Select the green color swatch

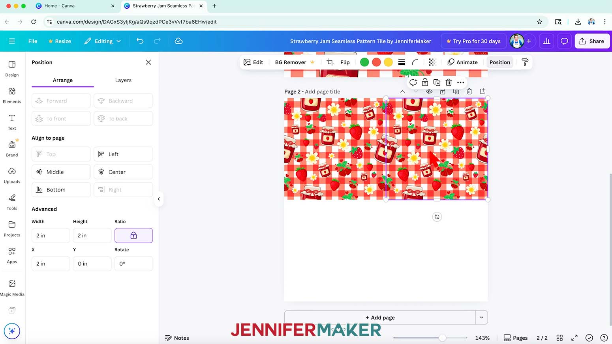click(x=364, y=62)
